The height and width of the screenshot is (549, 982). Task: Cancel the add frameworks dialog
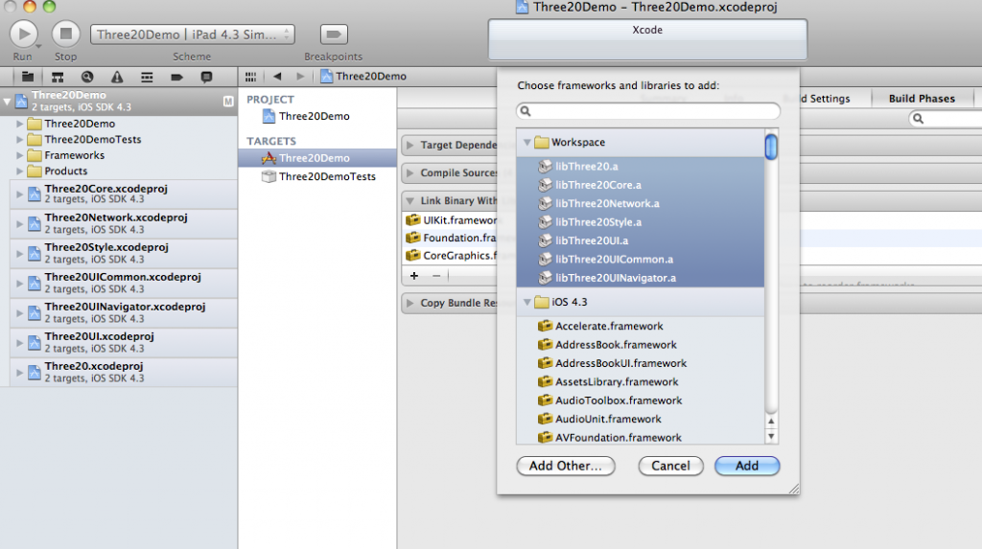[670, 466]
